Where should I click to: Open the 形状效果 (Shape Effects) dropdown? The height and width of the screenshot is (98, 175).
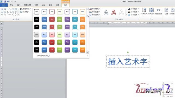point(95,15)
